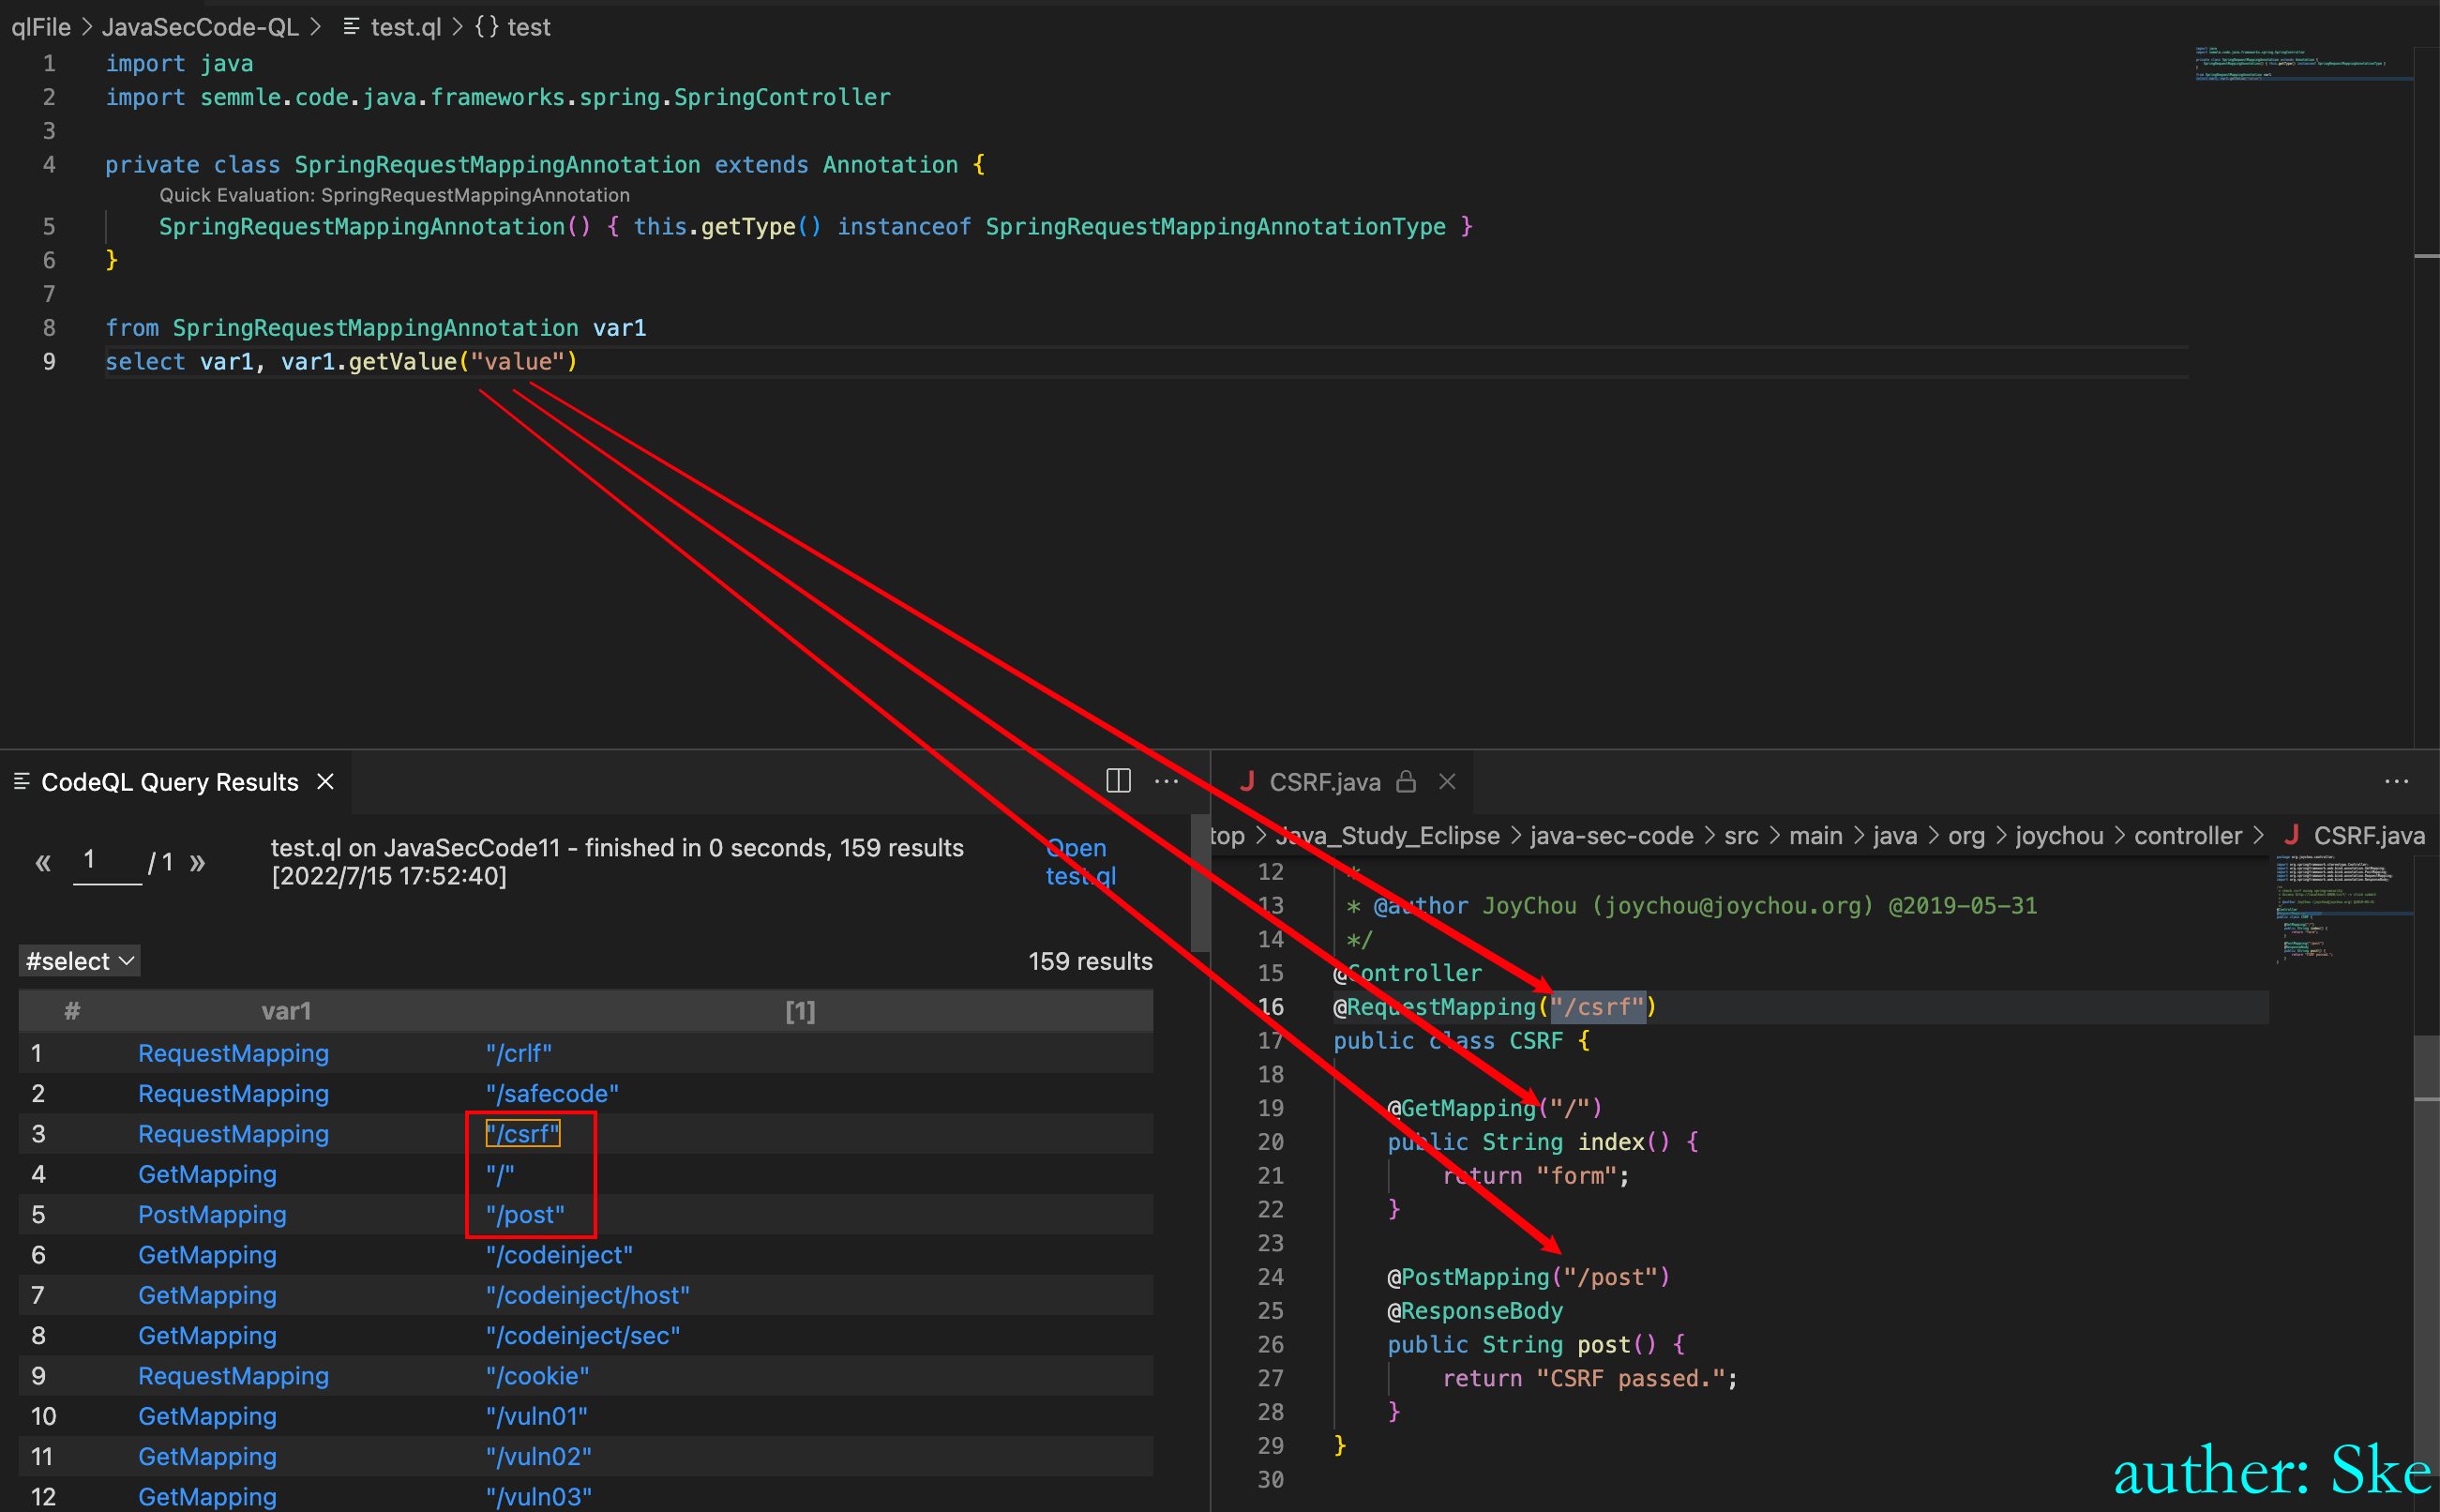Open GetMapping link in row 10
The width and height of the screenshot is (2440, 1512).
click(x=207, y=1416)
